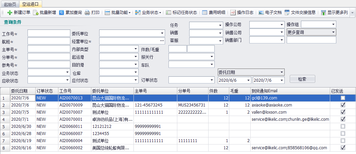Open 费用明细 from the toolbar
Screen dimensions: 356x154
tap(204, 13)
